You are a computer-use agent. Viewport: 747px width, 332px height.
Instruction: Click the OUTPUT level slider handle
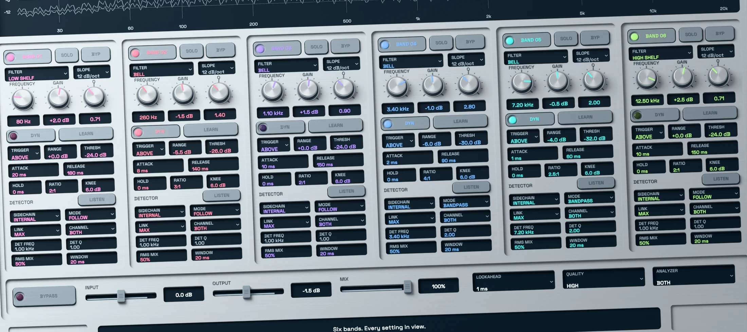247,292
